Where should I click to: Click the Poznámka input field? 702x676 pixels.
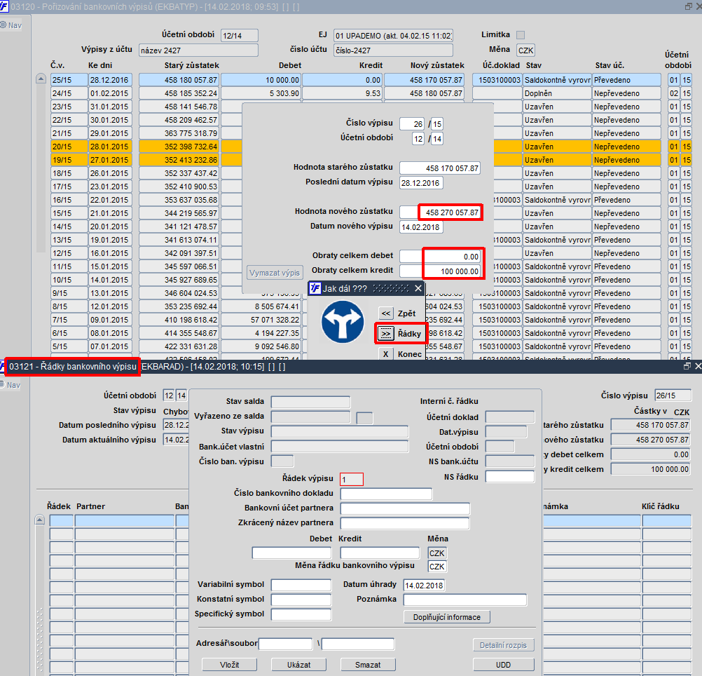pyautogui.click(x=465, y=600)
